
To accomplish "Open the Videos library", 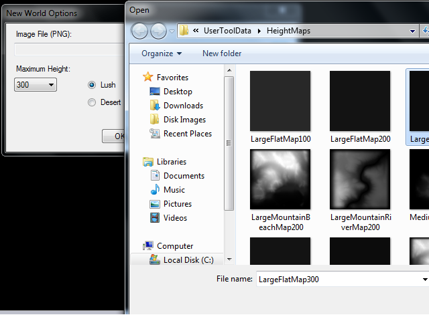I will click(x=175, y=218).
